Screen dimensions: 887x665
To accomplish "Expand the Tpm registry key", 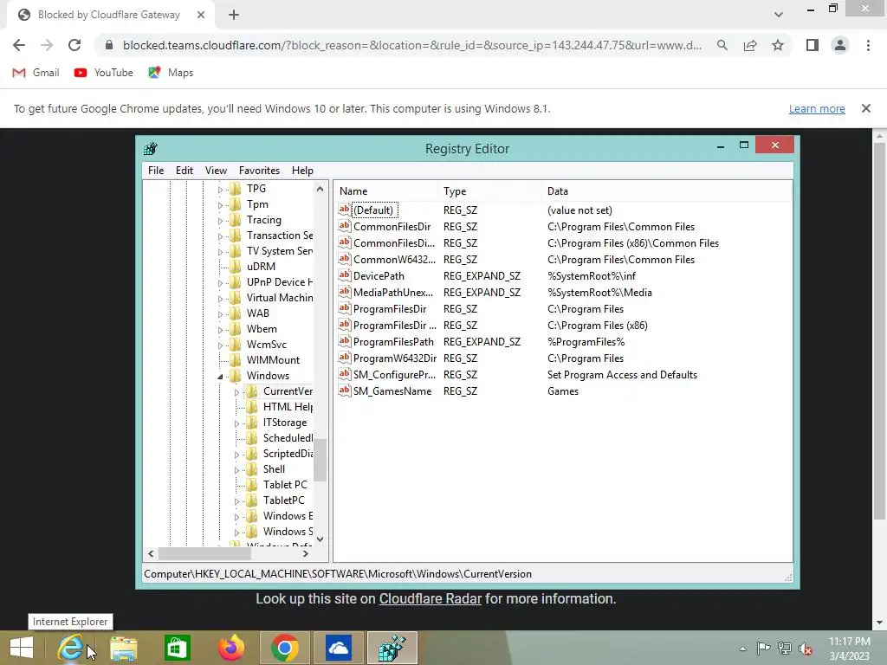I will pos(221,205).
